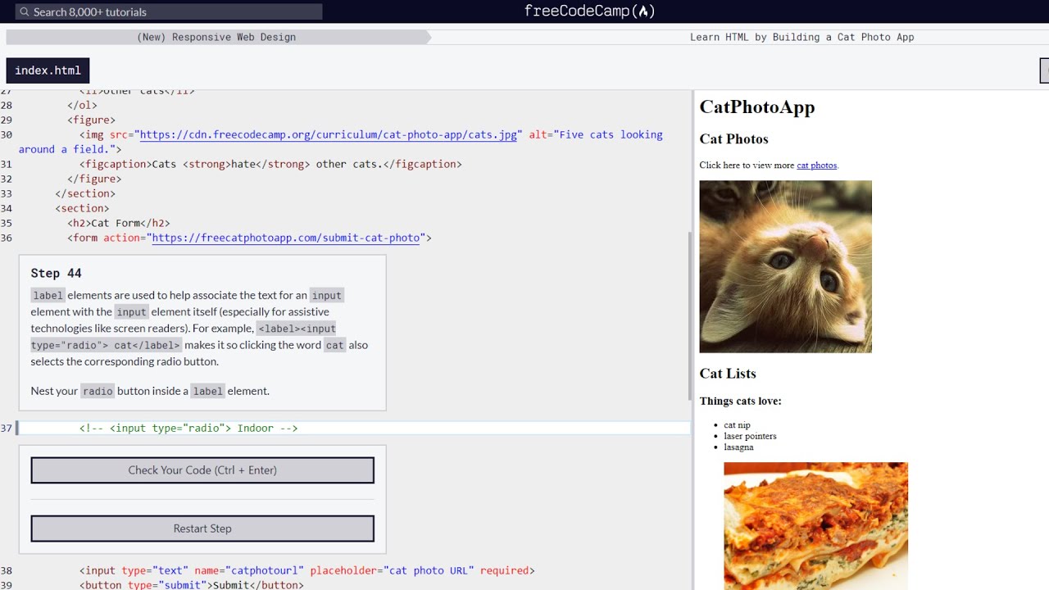Click the Restart Step button
This screenshot has height=590, width=1049.
coord(202,529)
